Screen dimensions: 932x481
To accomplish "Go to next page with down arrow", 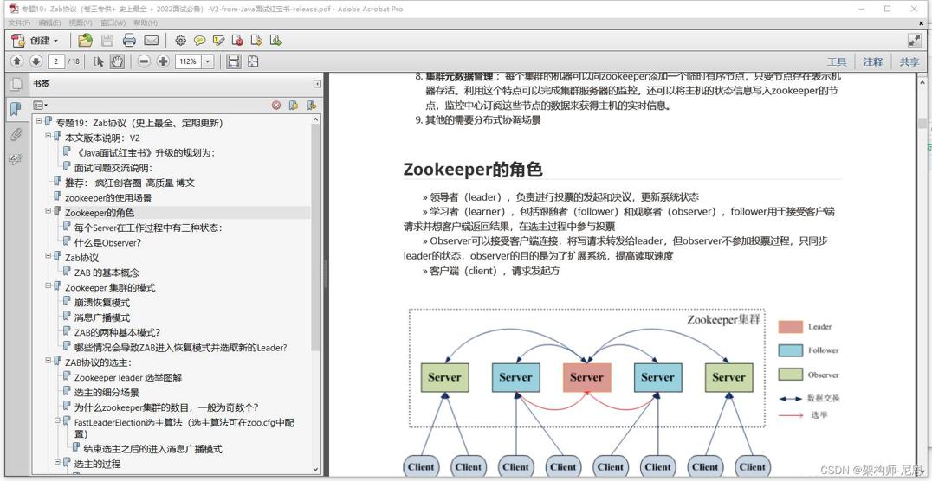I will coord(36,61).
